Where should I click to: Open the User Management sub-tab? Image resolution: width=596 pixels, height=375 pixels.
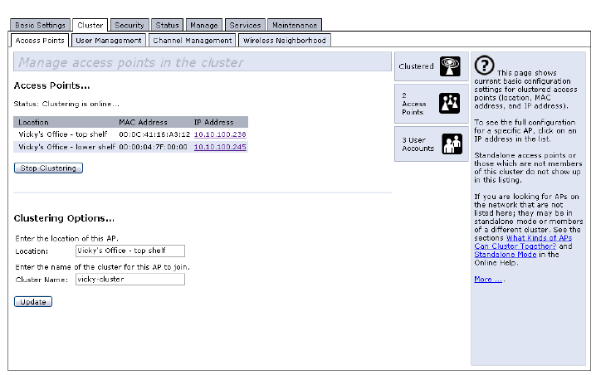click(x=109, y=41)
